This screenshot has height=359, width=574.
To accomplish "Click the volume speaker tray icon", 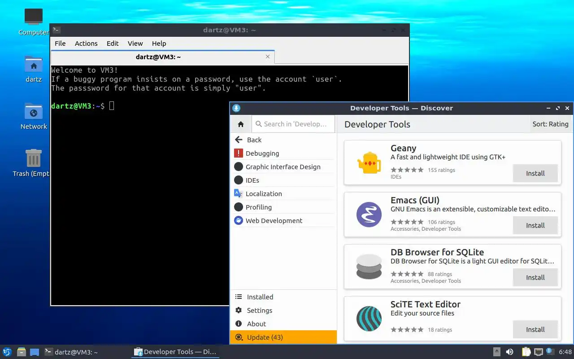I will (509, 352).
